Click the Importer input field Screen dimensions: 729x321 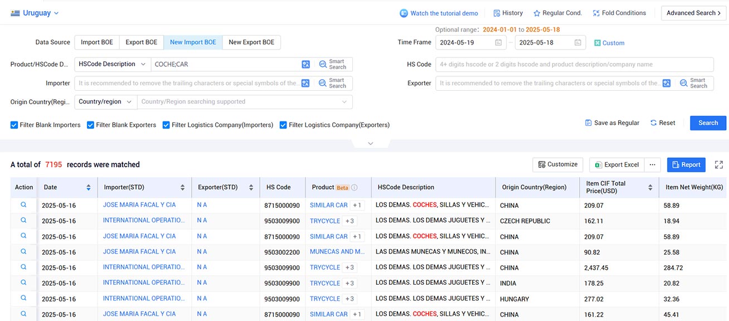click(187, 83)
